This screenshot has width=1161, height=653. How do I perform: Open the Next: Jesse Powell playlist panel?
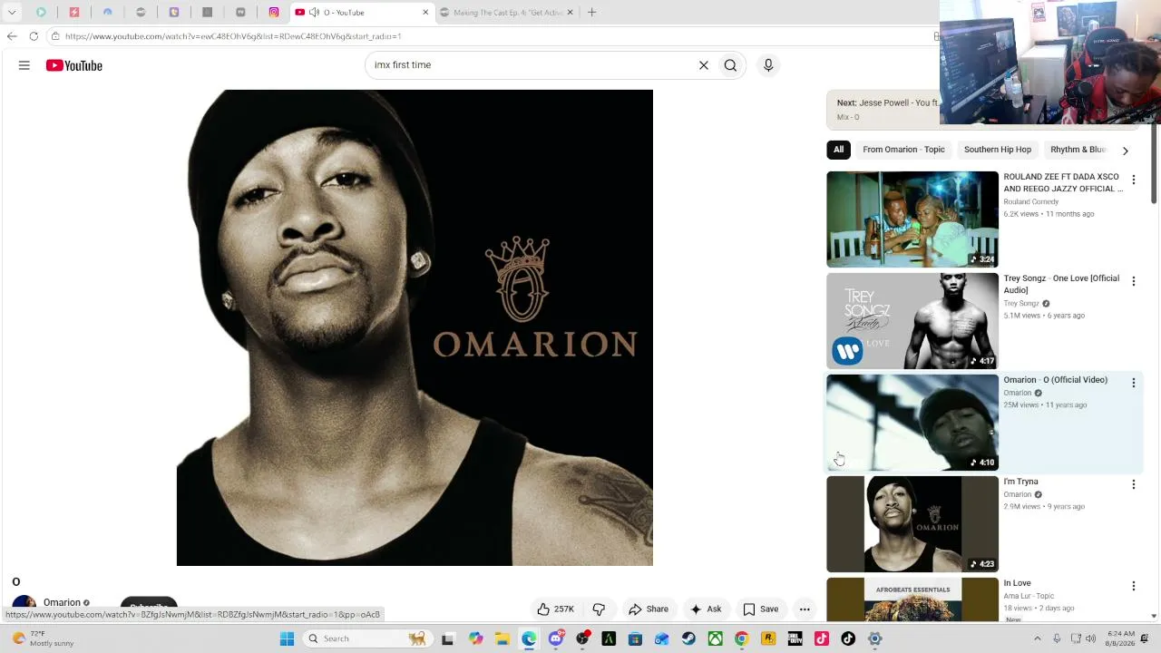[883, 110]
